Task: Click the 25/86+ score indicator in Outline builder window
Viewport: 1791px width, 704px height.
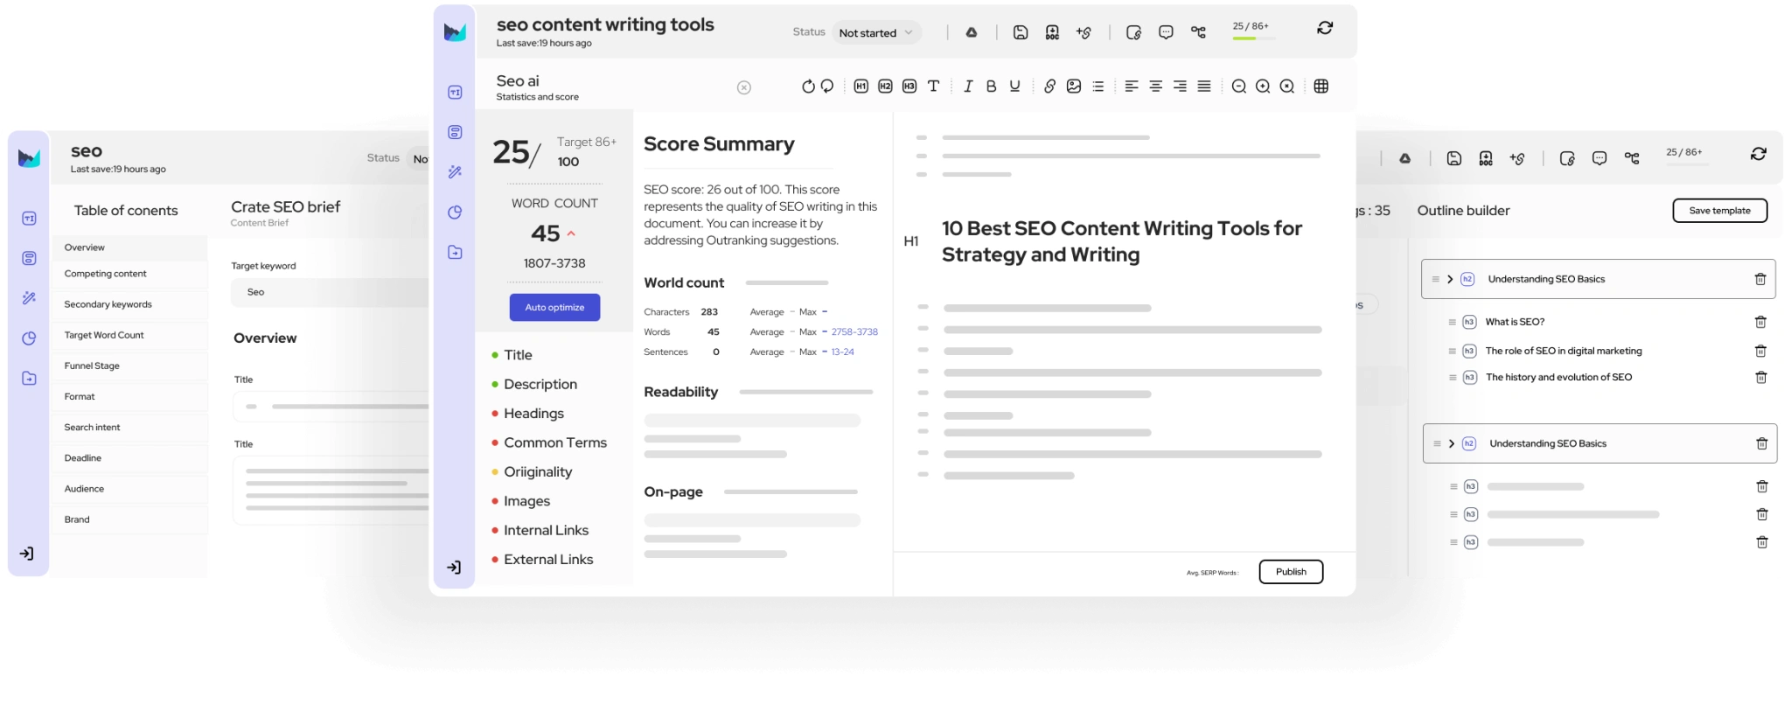Action: click(1684, 152)
